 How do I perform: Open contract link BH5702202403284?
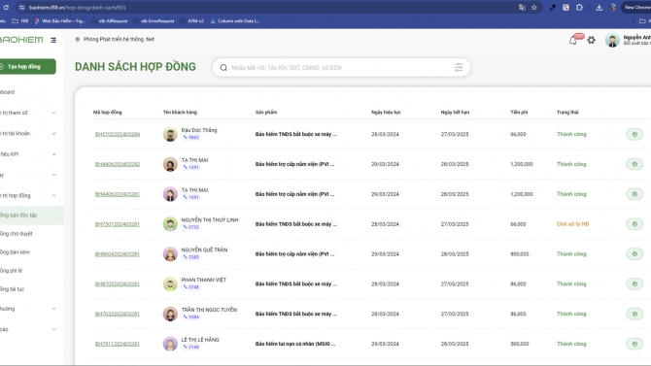(117, 134)
